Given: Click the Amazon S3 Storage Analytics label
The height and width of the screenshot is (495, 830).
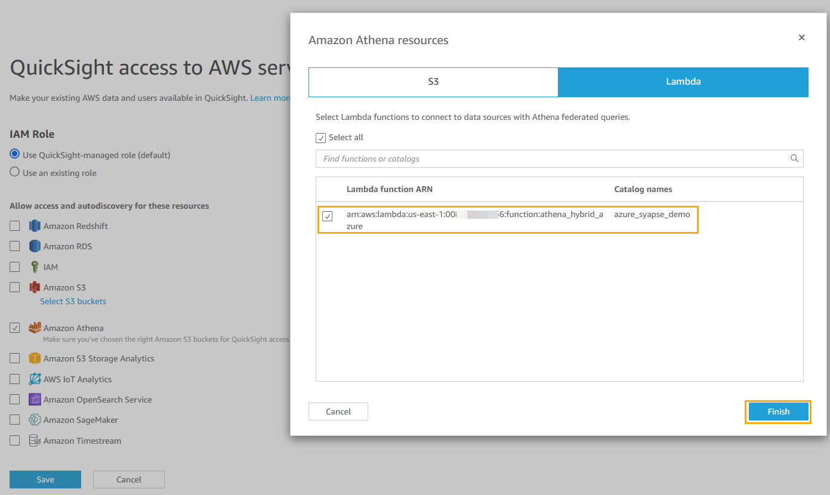Looking at the screenshot, I should (99, 358).
